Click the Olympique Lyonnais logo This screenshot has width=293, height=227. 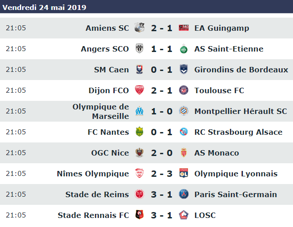184,173
